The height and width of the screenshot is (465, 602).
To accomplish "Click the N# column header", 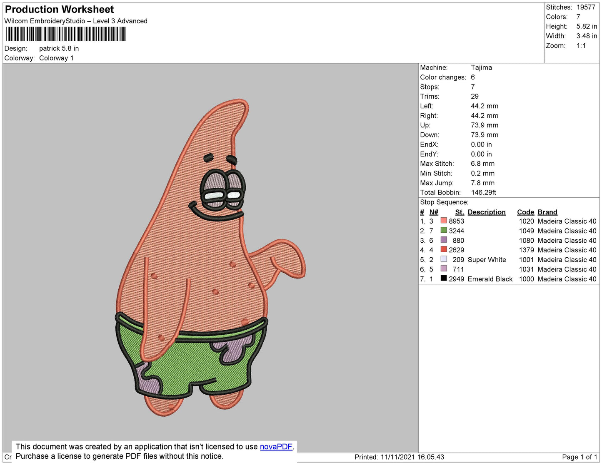I will 434,212.
